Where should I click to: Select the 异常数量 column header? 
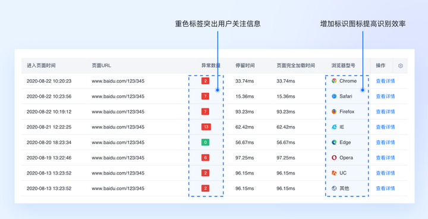210,65
